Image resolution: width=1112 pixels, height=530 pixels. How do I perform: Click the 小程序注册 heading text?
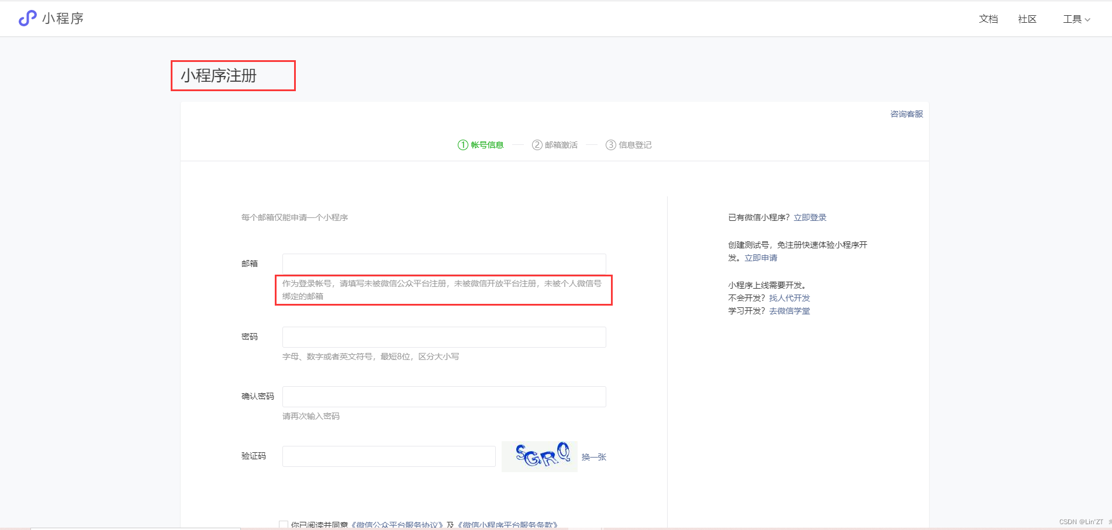219,75
